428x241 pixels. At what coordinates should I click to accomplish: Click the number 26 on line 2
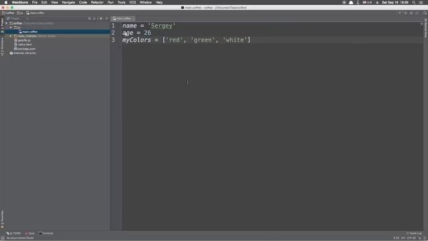click(x=147, y=33)
